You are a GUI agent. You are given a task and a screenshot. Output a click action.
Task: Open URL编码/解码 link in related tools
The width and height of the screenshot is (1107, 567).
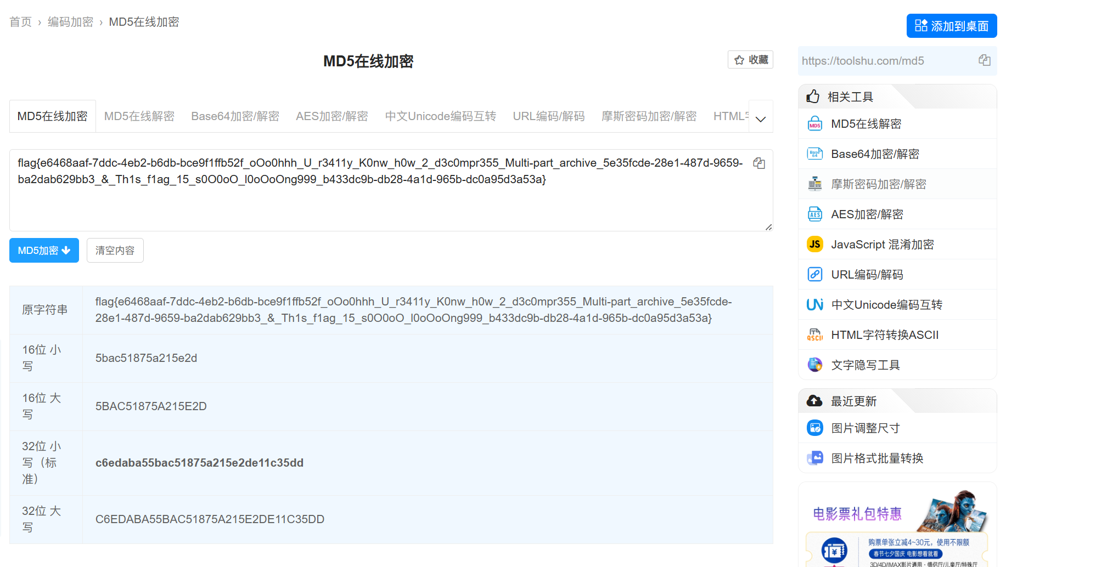click(867, 275)
